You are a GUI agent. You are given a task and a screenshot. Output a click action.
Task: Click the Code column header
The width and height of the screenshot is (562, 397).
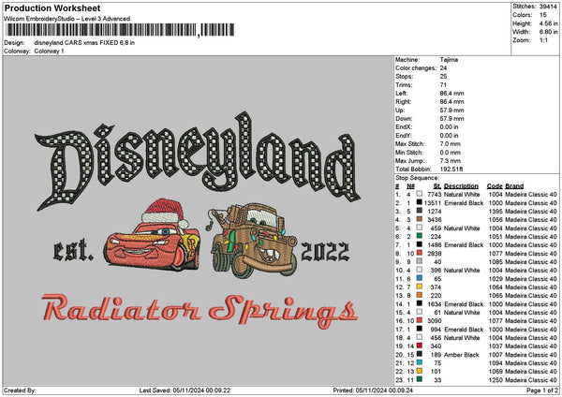(x=495, y=186)
